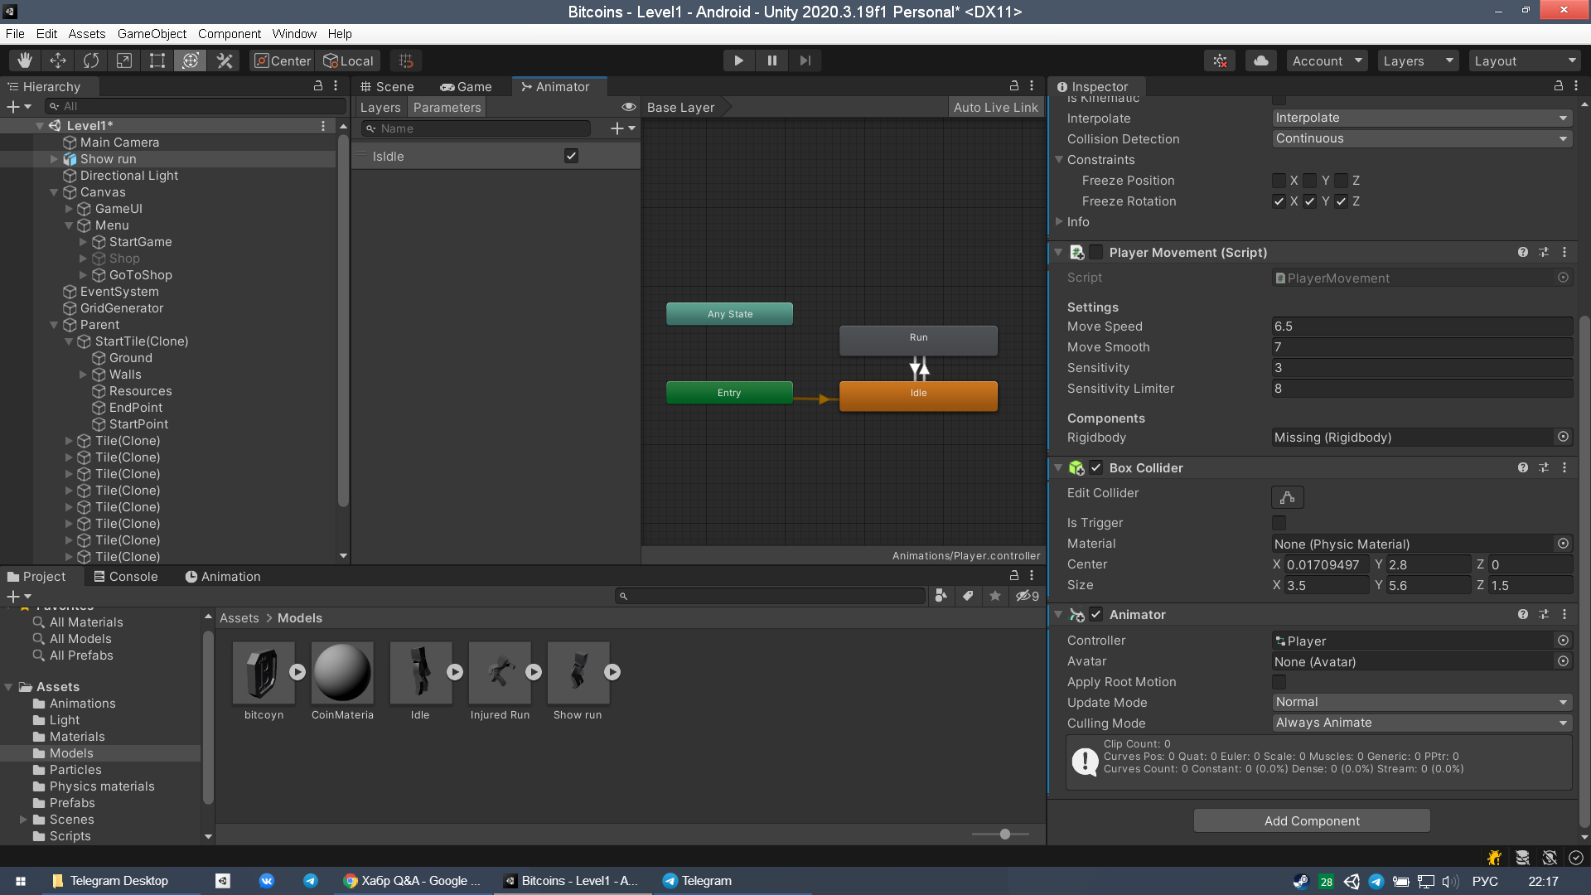
Task: Open custom editor tools icon
Action: pos(225,60)
